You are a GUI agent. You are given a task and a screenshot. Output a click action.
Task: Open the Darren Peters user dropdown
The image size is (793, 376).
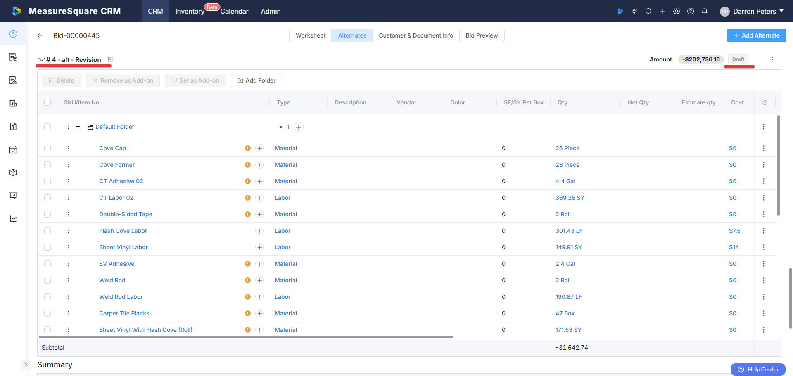coord(752,11)
